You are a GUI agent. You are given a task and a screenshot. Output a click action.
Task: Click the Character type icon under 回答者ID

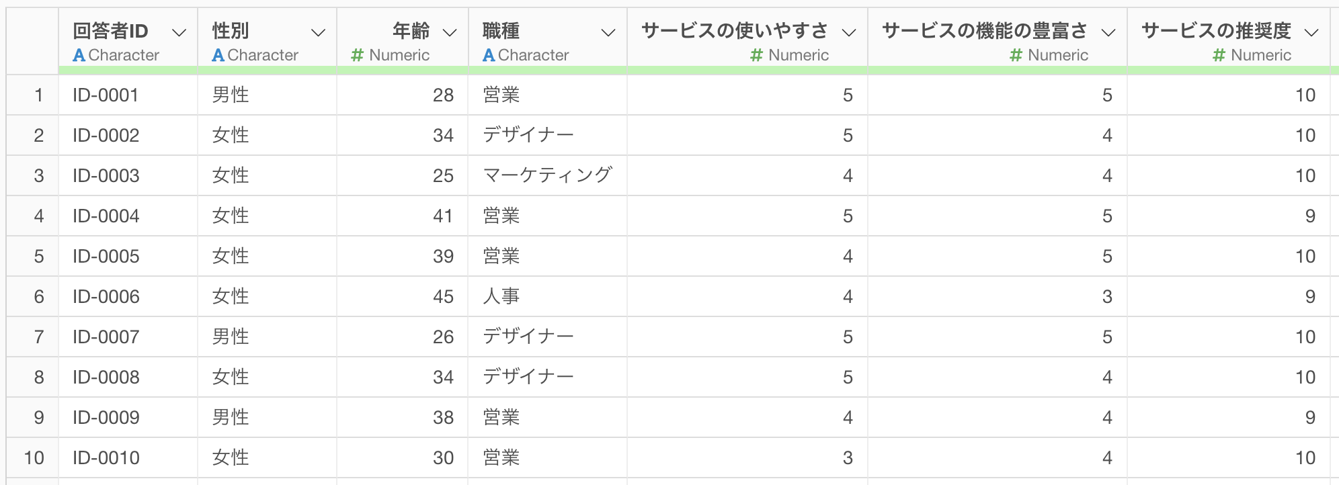pyautogui.click(x=79, y=55)
